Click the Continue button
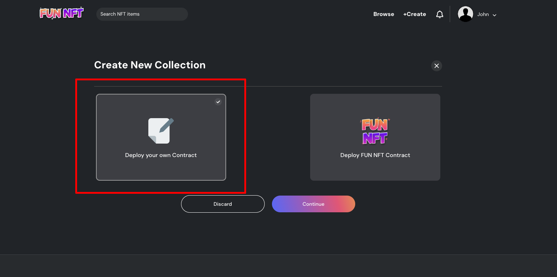Viewport: 557px width, 277px height. pos(313,204)
